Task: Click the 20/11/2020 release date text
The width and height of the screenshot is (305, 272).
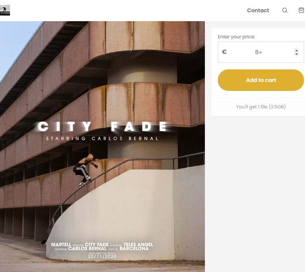Action: tap(102, 256)
